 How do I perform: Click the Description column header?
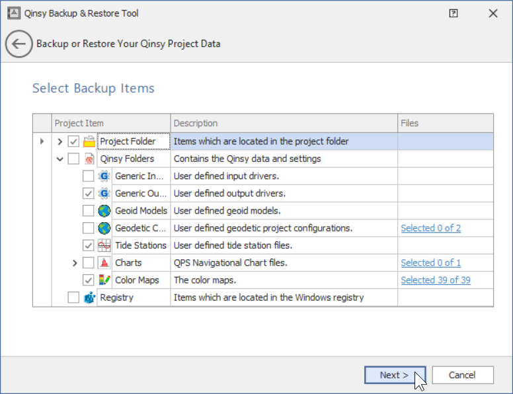(284, 123)
